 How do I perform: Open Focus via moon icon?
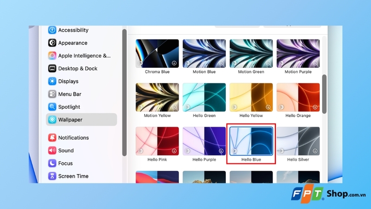point(52,163)
